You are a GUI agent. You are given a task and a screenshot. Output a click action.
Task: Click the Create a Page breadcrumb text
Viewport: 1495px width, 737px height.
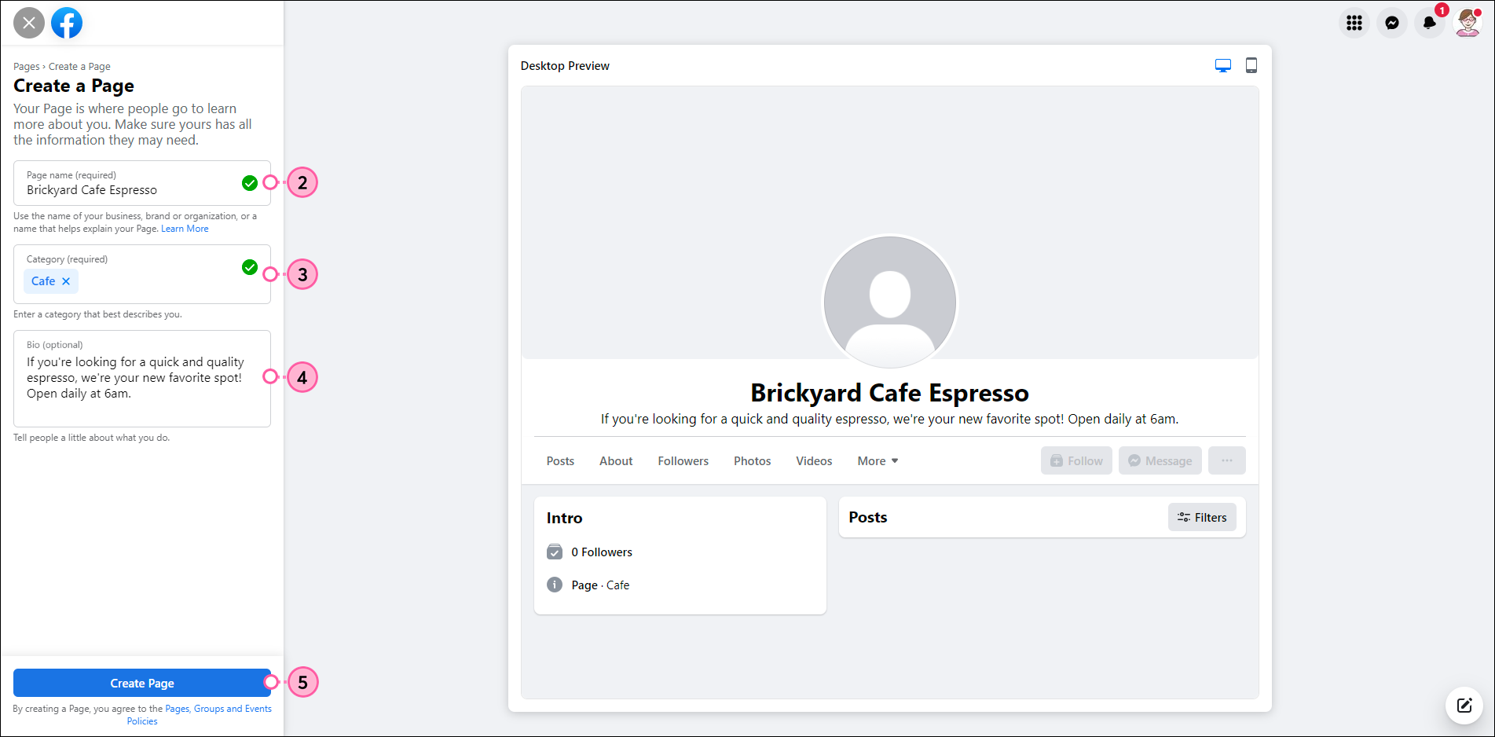tap(79, 67)
